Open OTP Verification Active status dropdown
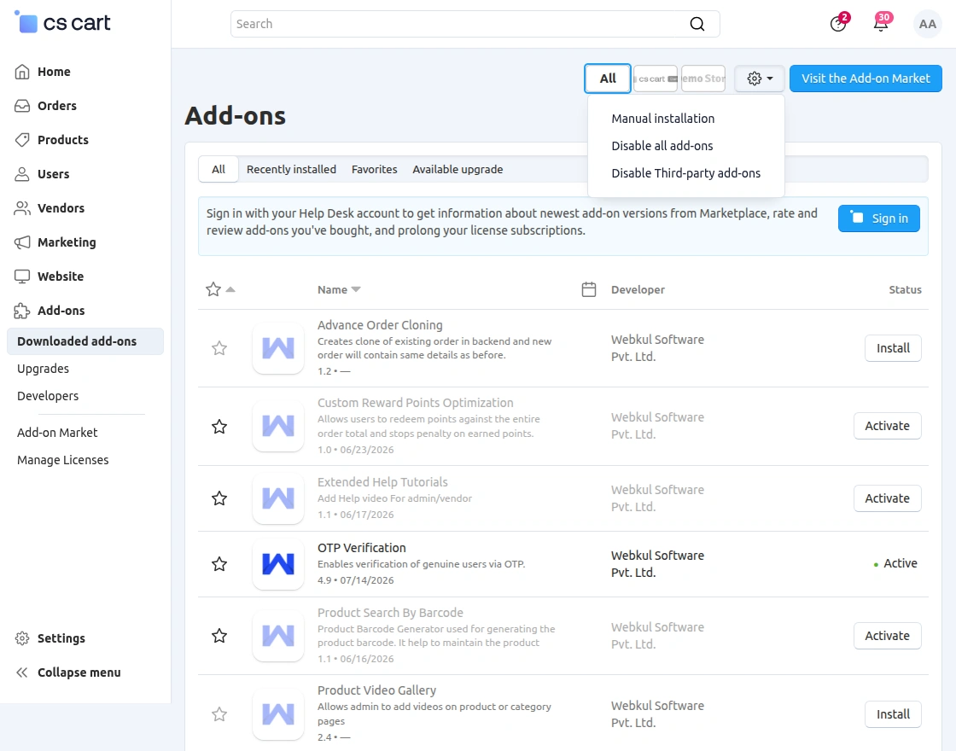Image resolution: width=956 pixels, height=751 pixels. [895, 564]
